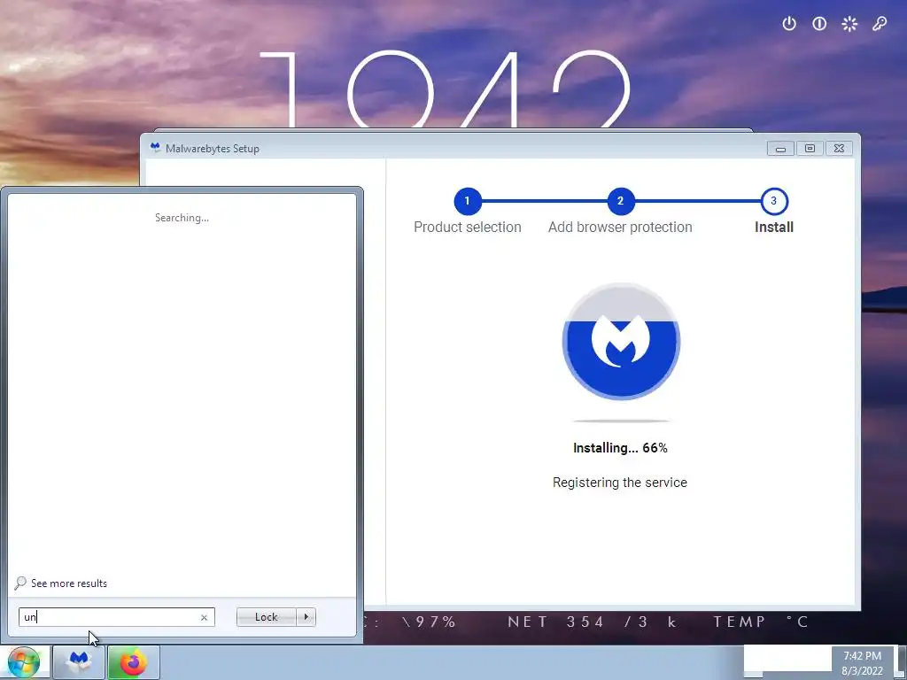Maximize the Malwarebytes Setup window
This screenshot has height=680, width=907.
click(x=810, y=149)
